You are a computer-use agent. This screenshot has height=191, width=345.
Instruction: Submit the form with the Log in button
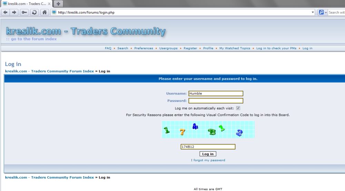[x=208, y=154]
